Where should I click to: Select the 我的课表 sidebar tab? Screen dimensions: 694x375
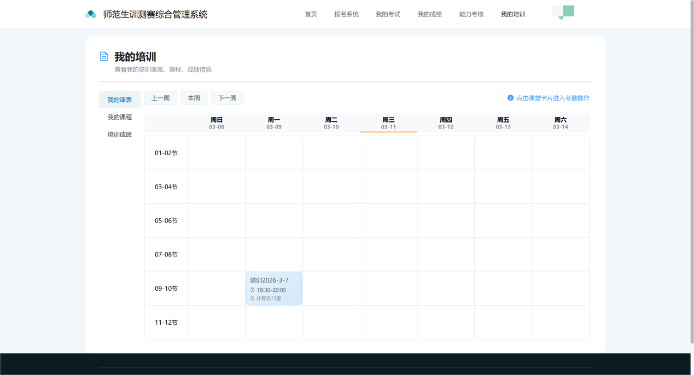[x=120, y=99]
